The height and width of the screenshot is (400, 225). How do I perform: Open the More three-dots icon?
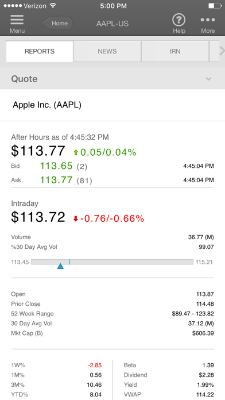coord(208,20)
